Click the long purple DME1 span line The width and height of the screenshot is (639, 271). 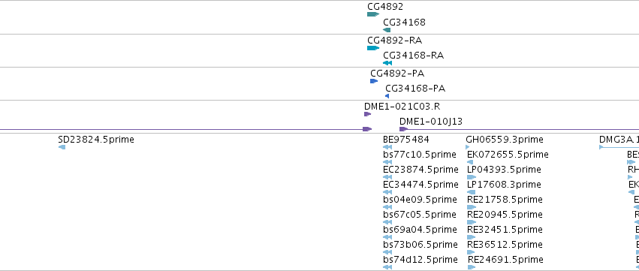click(182, 130)
